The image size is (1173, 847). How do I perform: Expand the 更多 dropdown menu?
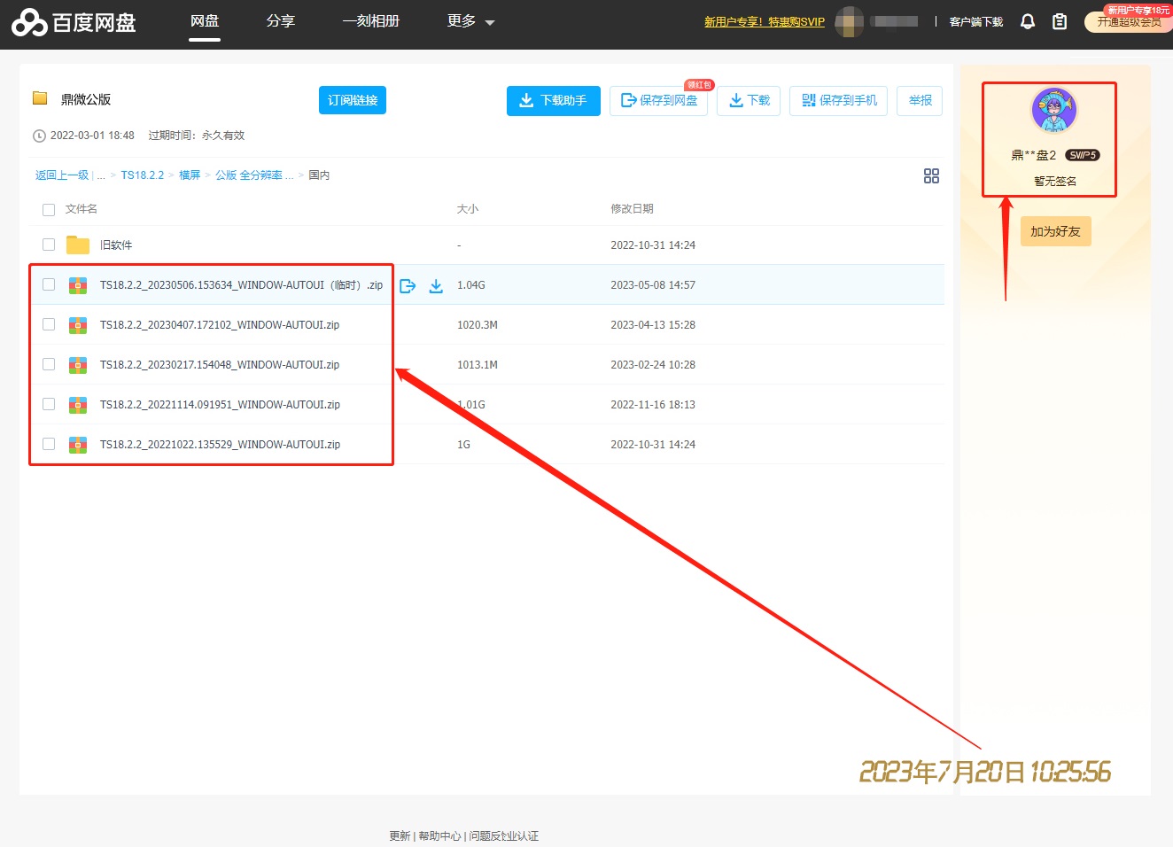[470, 21]
